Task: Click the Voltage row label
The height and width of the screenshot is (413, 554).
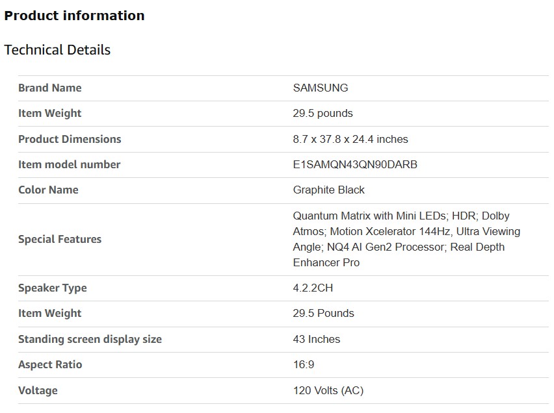Action: (x=38, y=390)
